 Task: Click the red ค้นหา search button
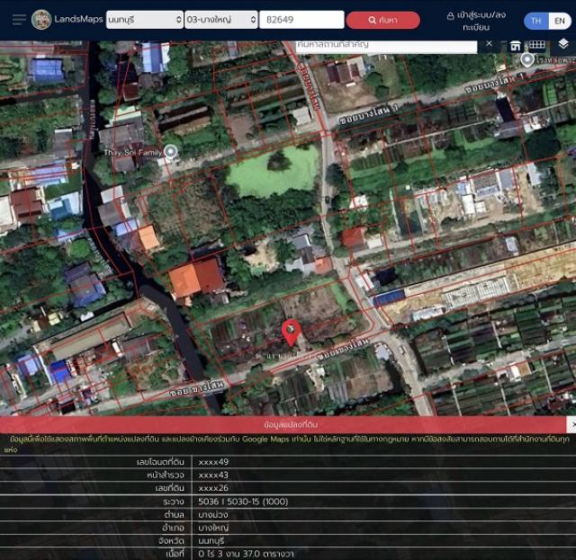tap(382, 20)
